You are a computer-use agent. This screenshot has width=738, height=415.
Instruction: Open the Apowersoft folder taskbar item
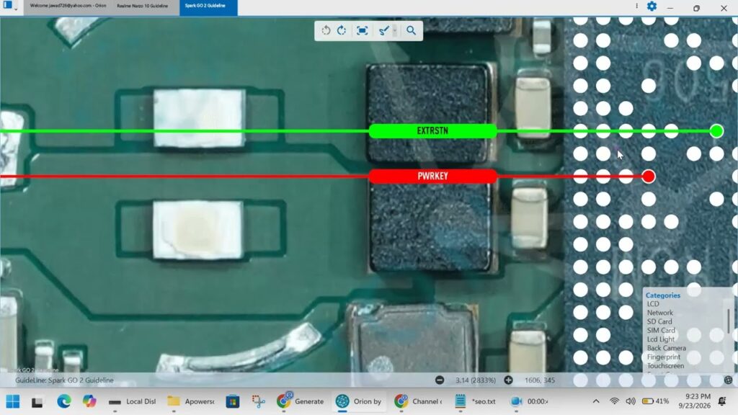[x=191, y=401]
